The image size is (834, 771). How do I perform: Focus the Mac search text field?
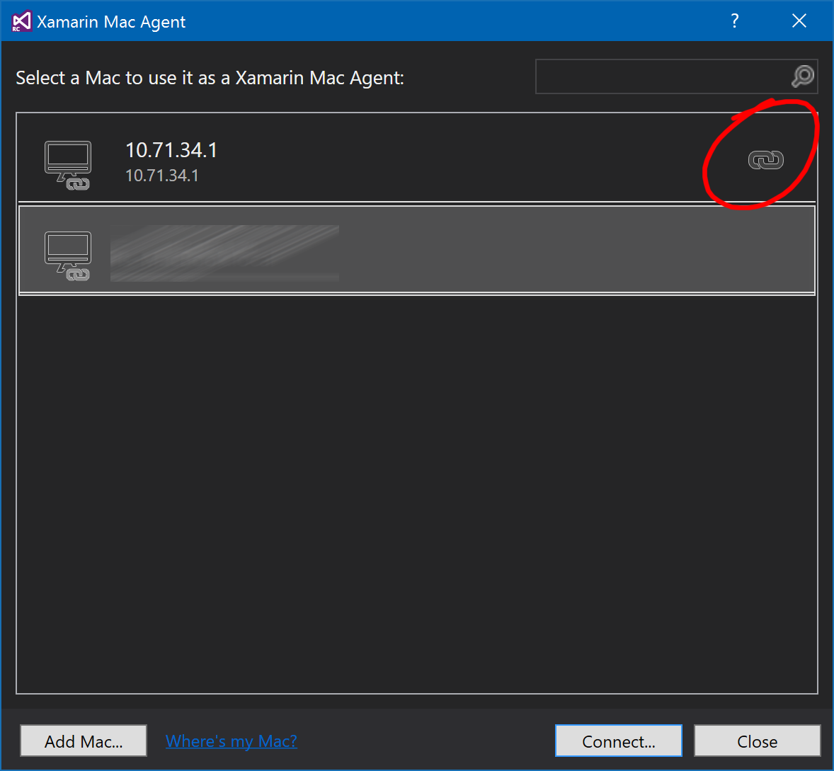662,76
